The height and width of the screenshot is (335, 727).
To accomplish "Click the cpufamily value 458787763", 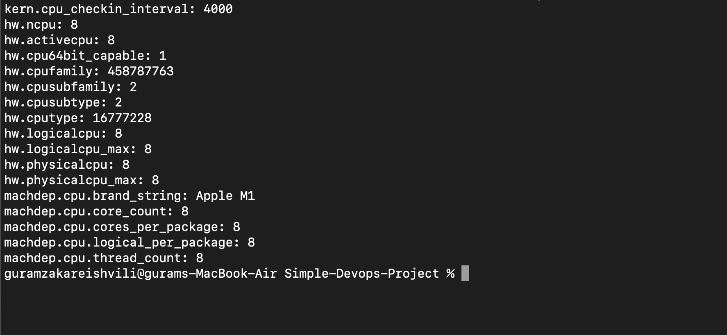I will [141, 71].
